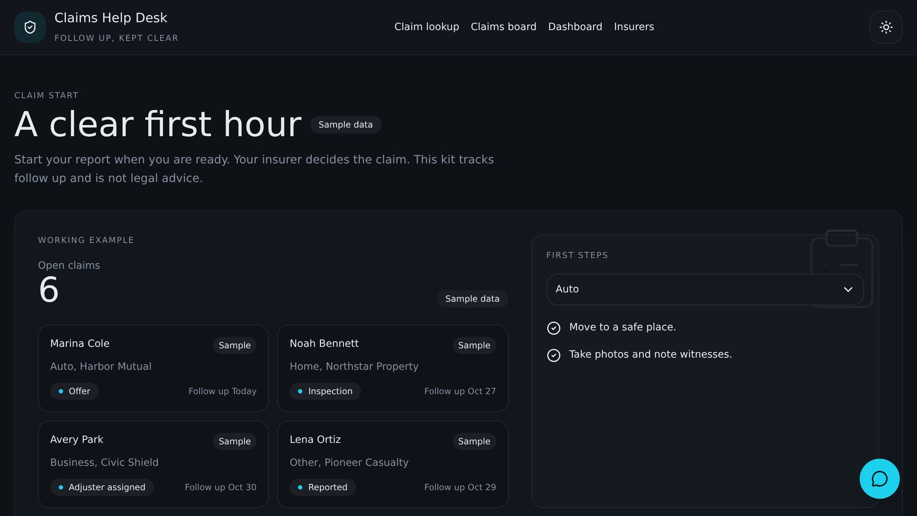Click the Sample badge on Lena Ortiz
The width and height of the screenshot is (917, 516).
474,441
